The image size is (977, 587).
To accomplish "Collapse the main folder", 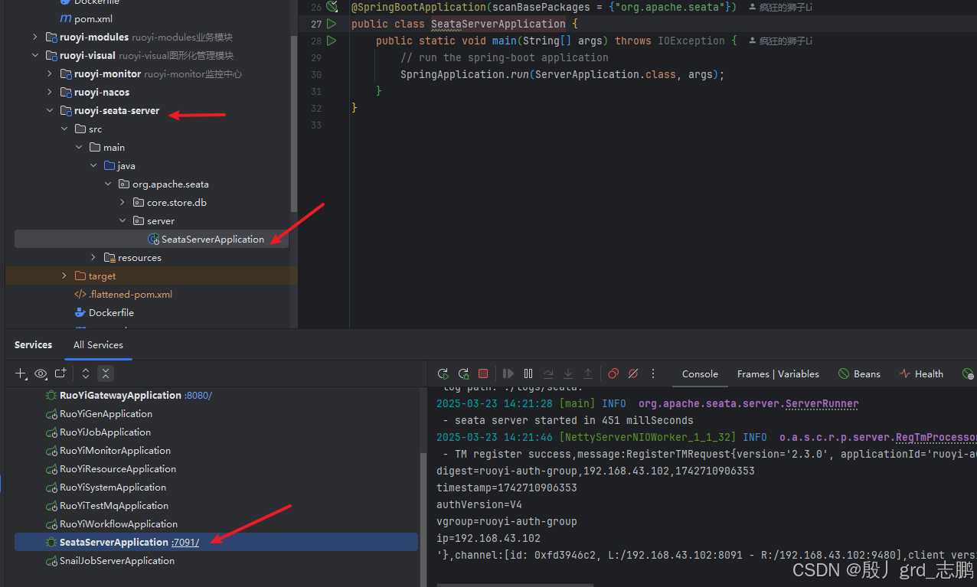I will click(x=79, y=147).
